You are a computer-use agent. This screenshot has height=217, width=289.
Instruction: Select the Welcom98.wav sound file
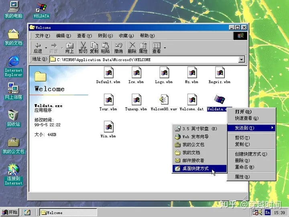click(x=164, y=102)
